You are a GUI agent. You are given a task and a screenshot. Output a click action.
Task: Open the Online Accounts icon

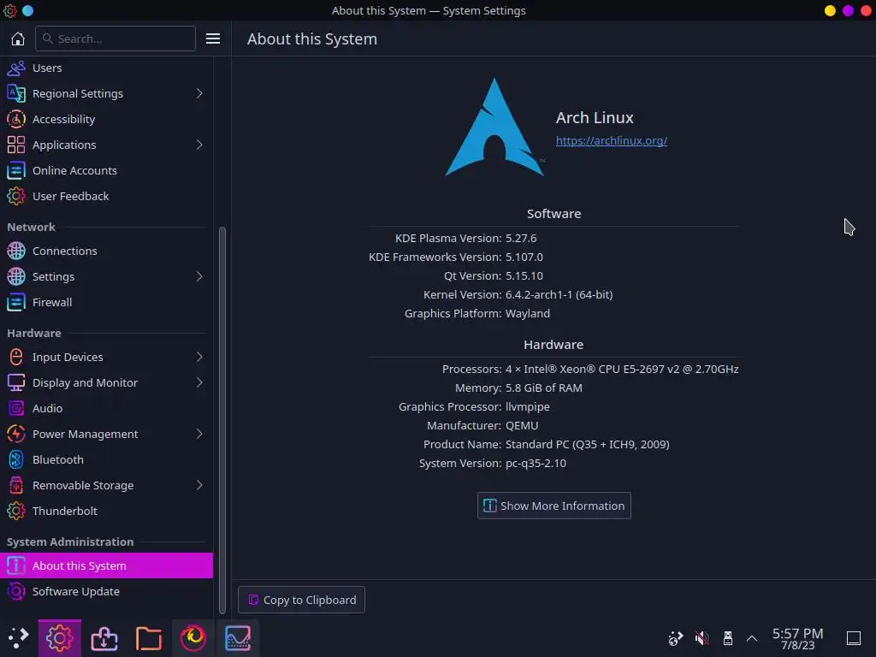[x=16, y=170]
